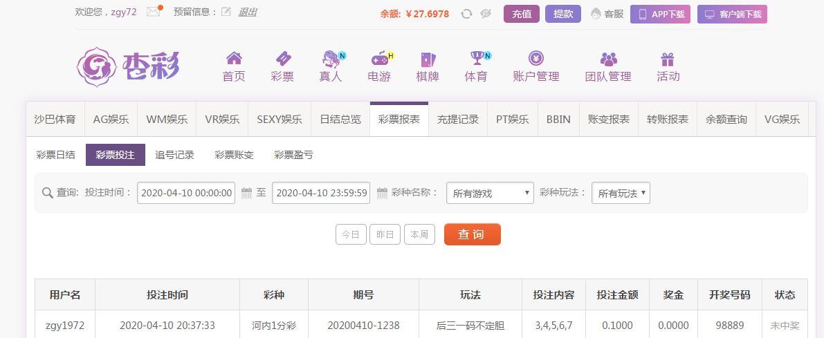Open the 彩票 lottery ticket icon

[282, 59]
